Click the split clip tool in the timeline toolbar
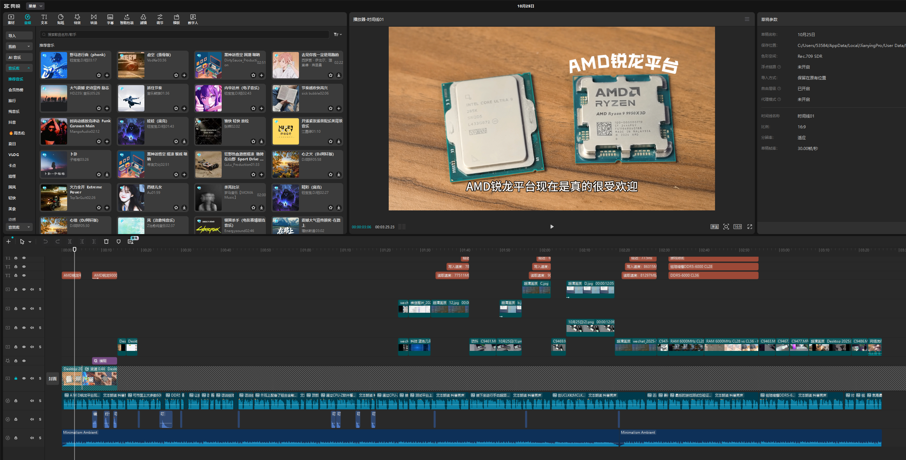This screenshot has height=460, width=906. [x=70, y=241]
